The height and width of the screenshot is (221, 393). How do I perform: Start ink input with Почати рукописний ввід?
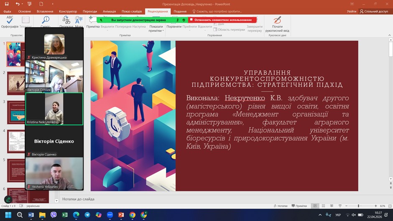(277, 24)
